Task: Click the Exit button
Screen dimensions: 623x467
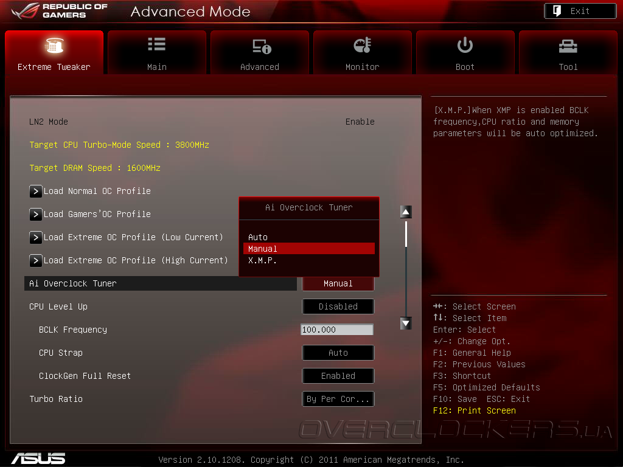Action: click(580, 11)
